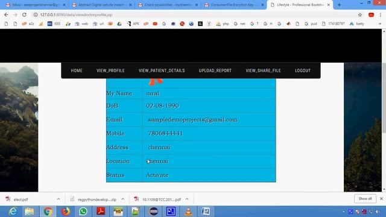Image resolution: width=386 pixels, height=217 pixels.
Task: Launch Internet Explorer from the taskbar
Action: [x=13, y=212]
